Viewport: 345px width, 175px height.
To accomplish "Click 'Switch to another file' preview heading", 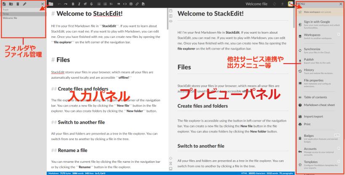I will [x=201, y=146].
